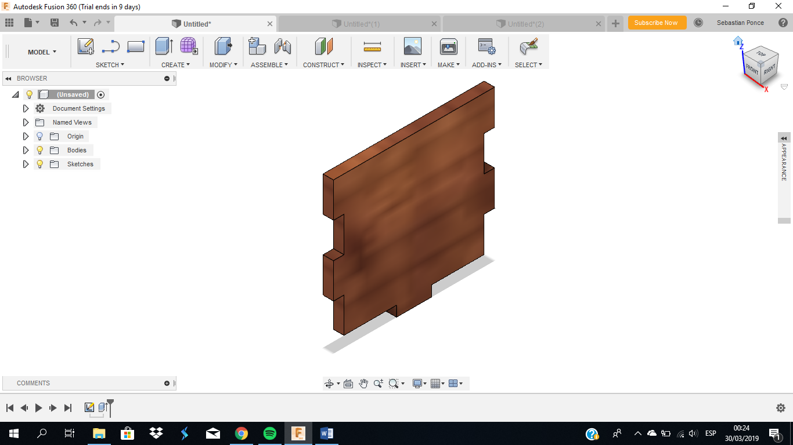The image size is (793, 445).
Task: Open the Viewports layout dropdown
Action: click(456, 384)
